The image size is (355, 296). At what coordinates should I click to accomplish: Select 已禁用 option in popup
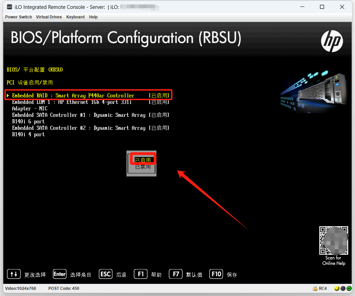(x=143, y=167)
